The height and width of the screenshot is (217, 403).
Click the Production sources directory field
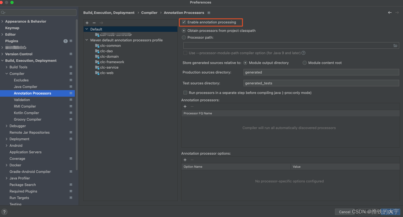(x=321, y=72)
